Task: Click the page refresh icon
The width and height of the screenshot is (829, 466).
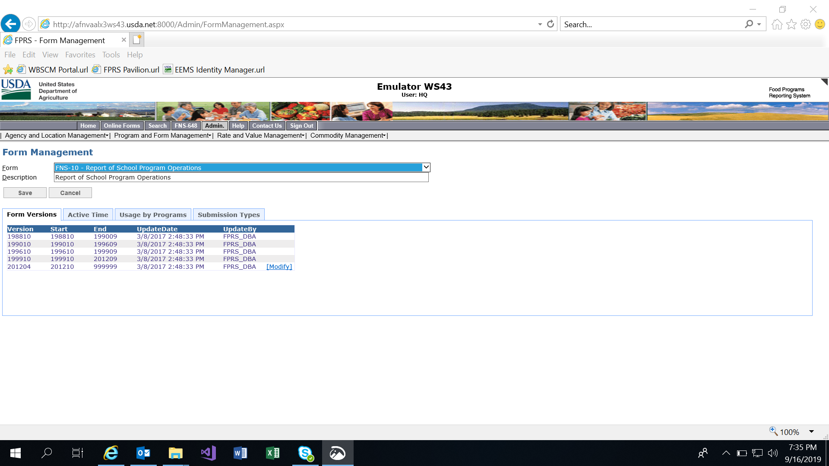Action: (551, 24)
